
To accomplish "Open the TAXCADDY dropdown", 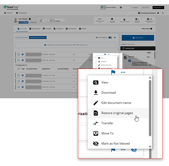I will [158, 8].
